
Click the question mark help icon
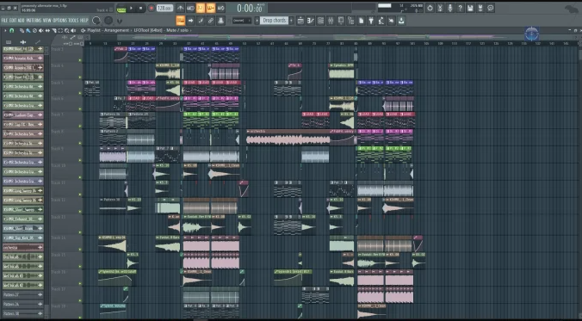pos(460,8)
